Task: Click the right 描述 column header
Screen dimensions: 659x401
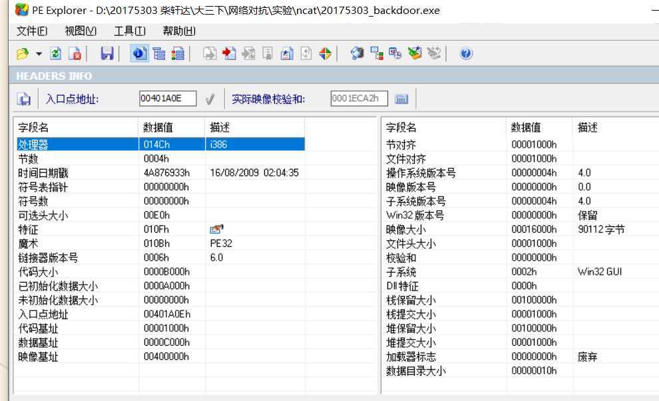Action: pos(616,127)
